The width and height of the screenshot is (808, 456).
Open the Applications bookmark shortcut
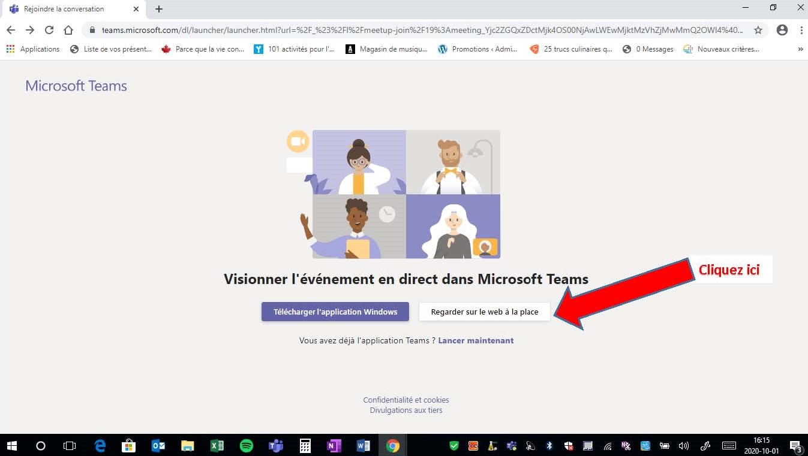pos(33,49)
